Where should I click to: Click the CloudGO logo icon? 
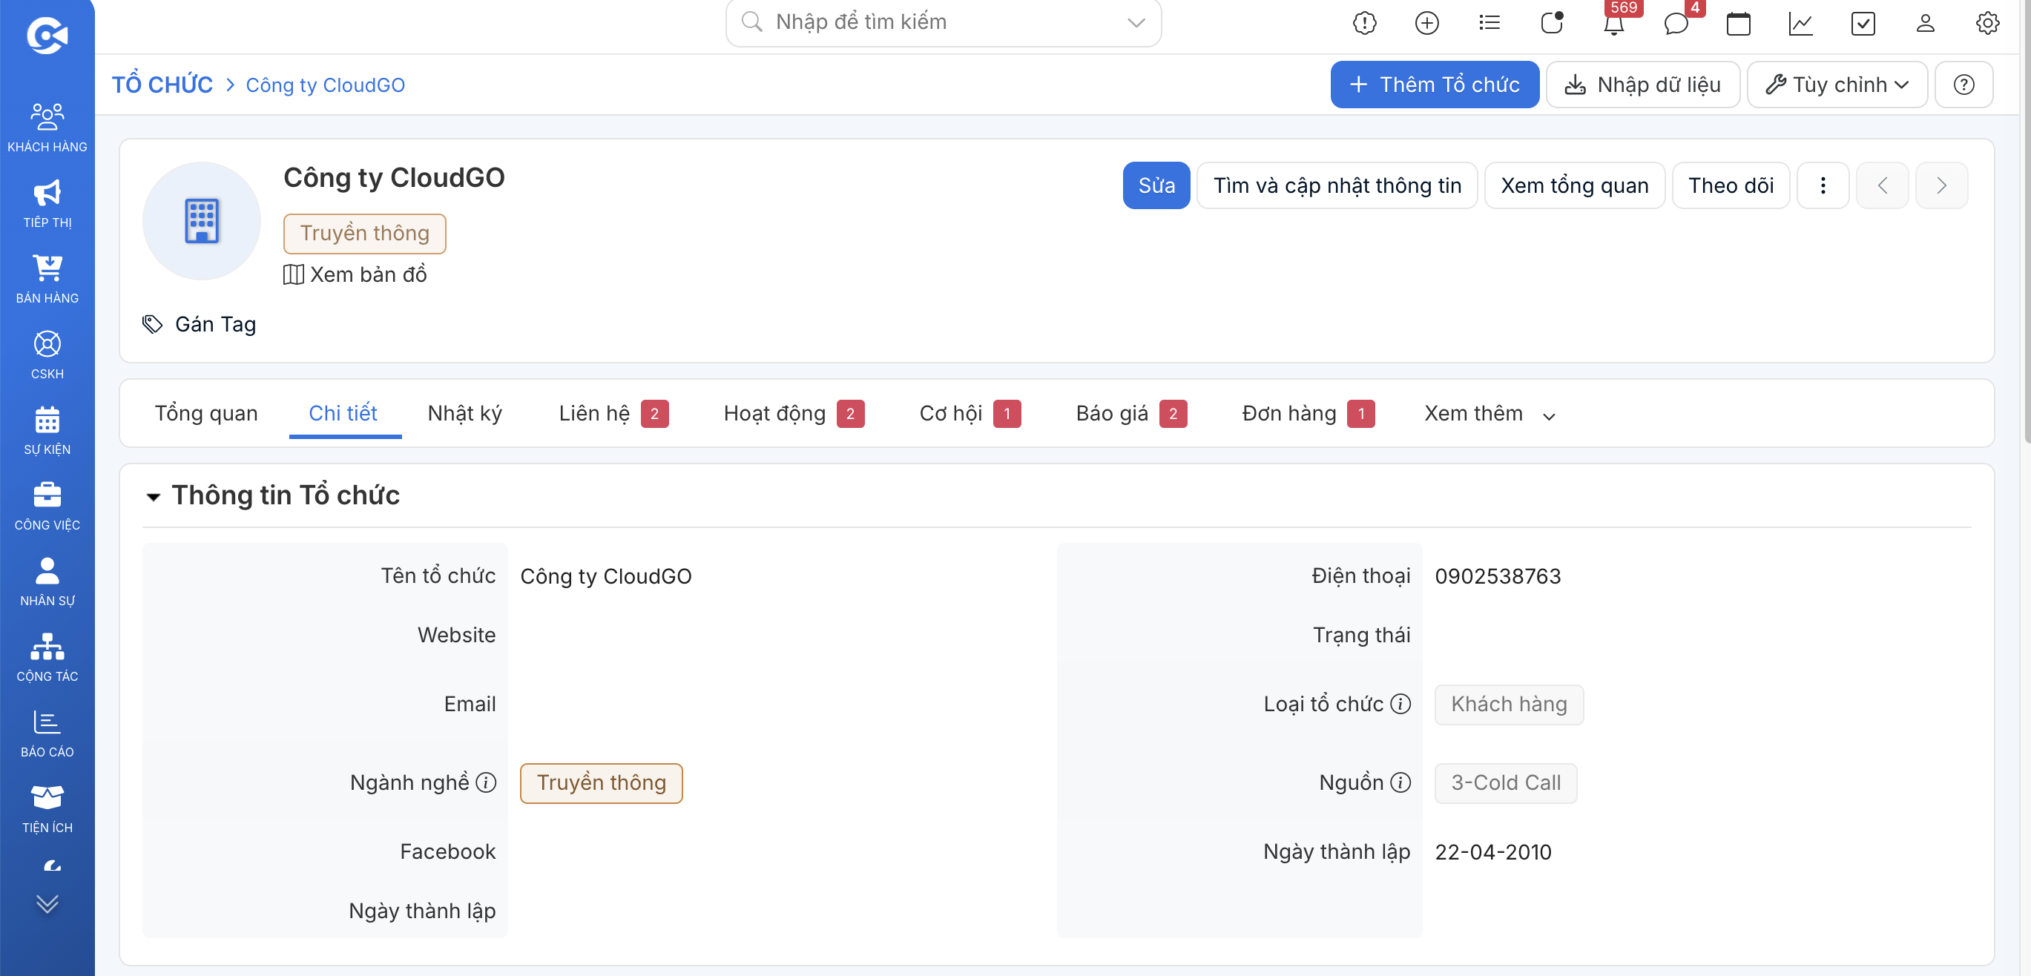coord(47,36)
